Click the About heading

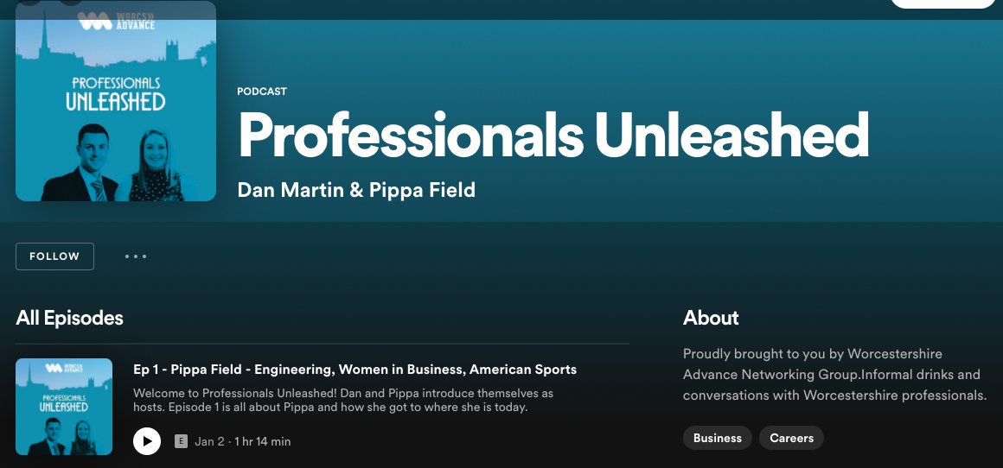click(x=711, y=318)
